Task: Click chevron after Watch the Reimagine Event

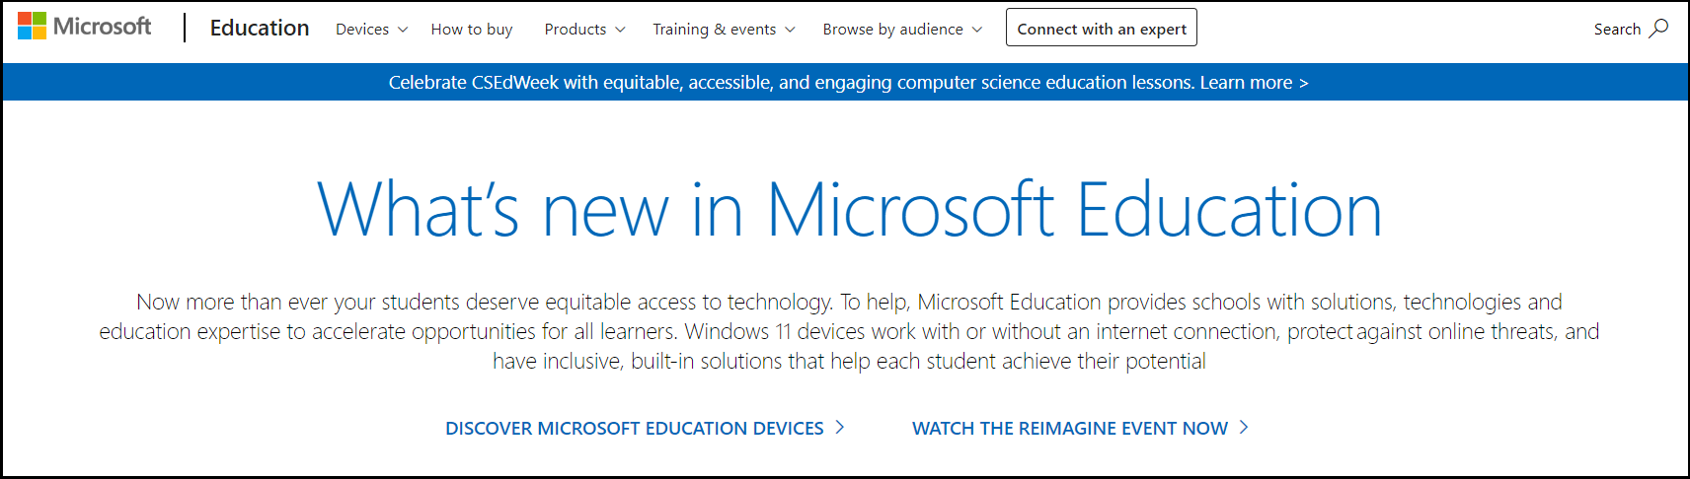Action: click(x=1244, y=427)
